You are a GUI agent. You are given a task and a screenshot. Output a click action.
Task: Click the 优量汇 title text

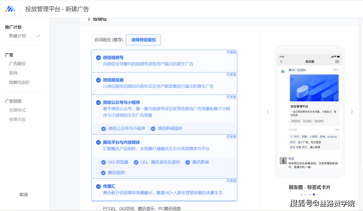coord(109,186)
